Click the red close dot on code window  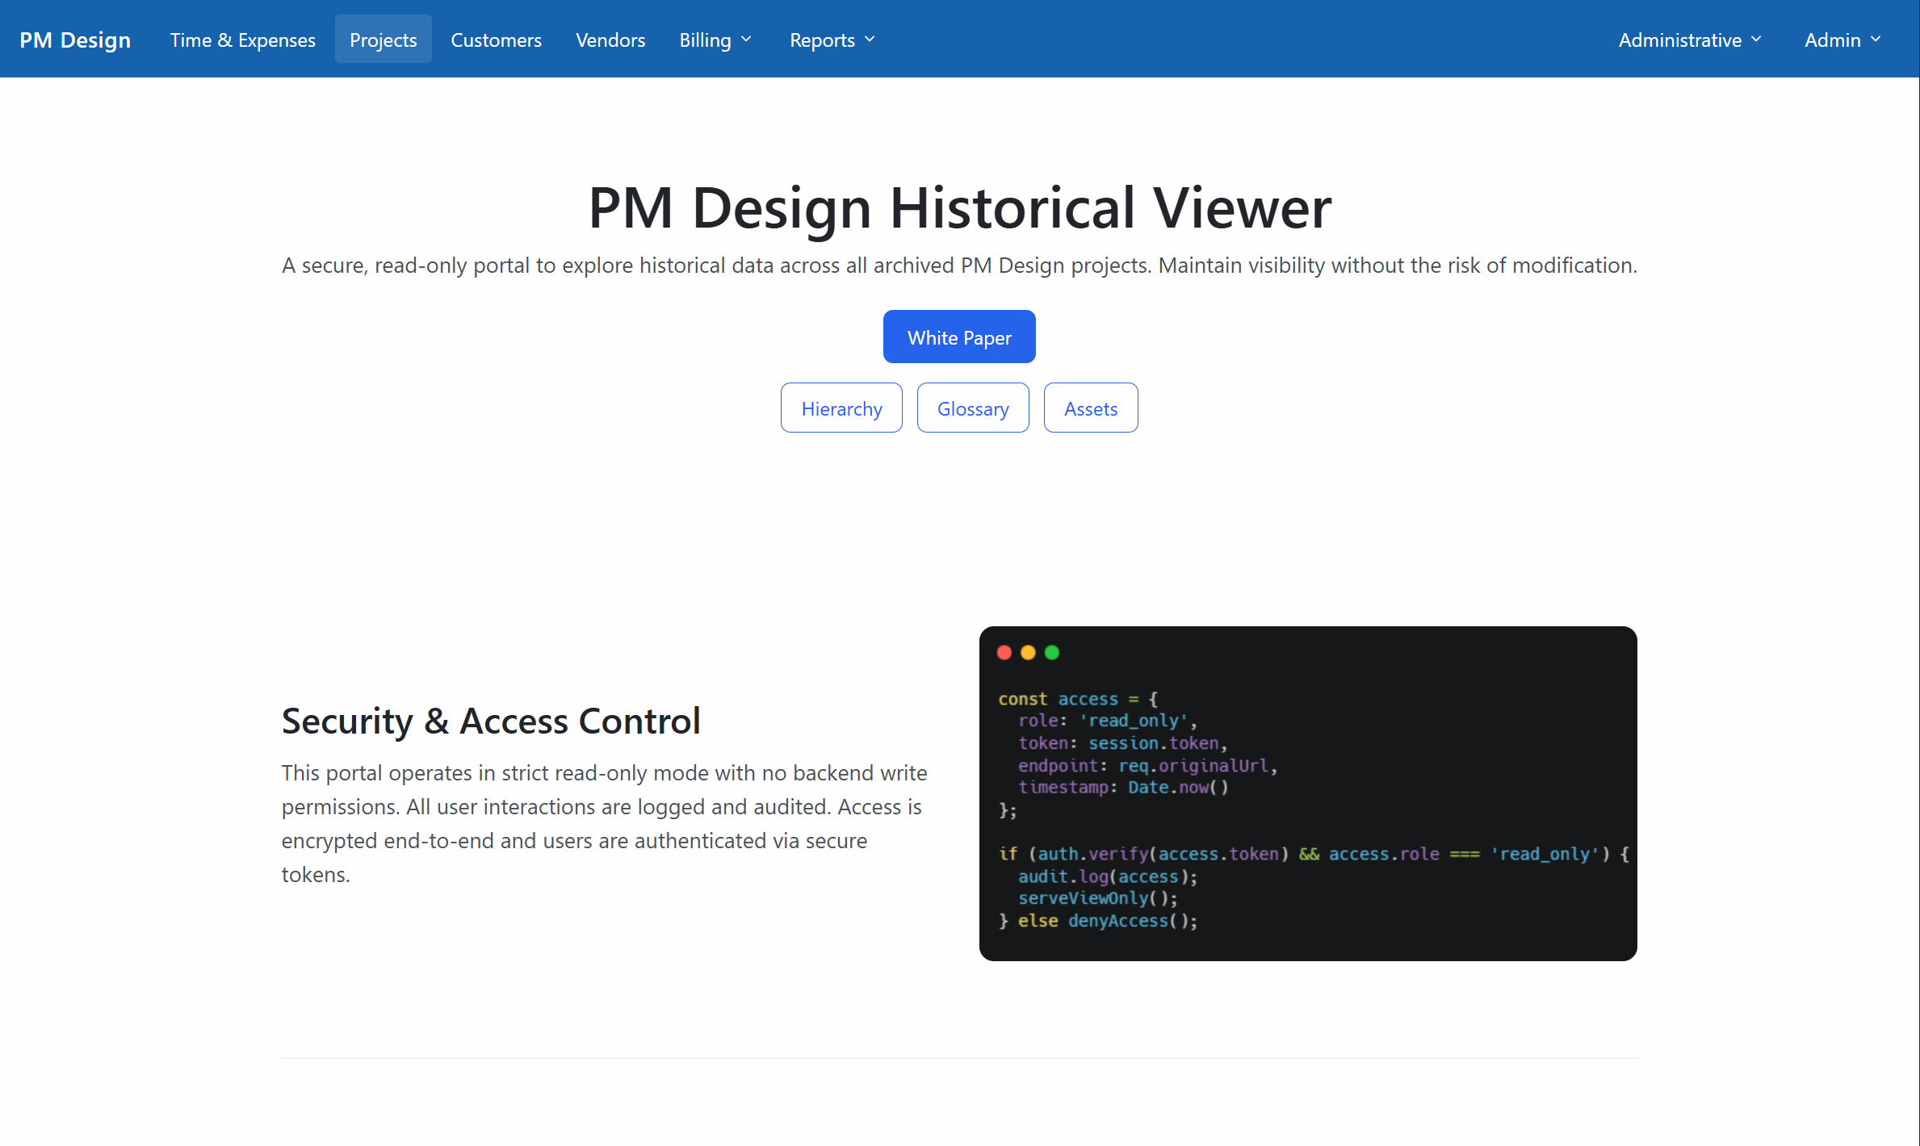click(1004, 652)
